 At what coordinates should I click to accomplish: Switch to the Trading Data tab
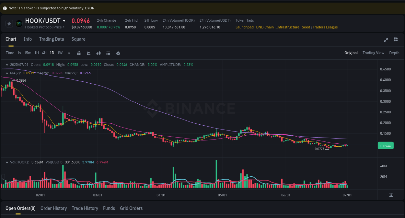52,39
